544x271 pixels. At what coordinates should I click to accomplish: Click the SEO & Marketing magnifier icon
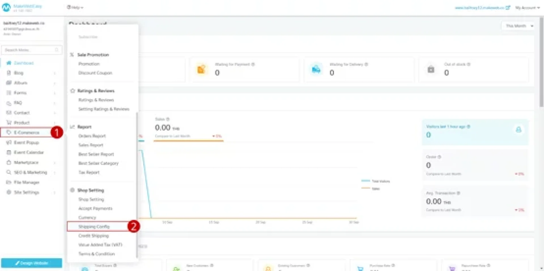[9, 172]
